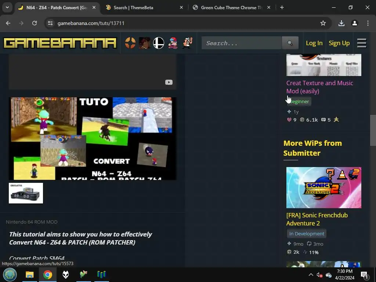Open the tab search dropdown arrow
376x282 pixels.
[x=7, y=7]
